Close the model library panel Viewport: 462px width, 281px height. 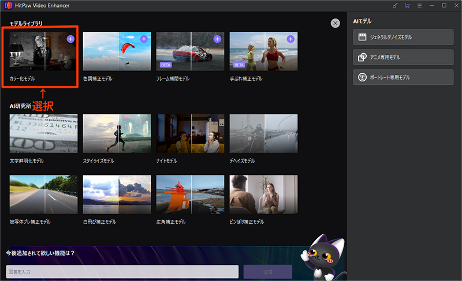(x=335, y=23)
